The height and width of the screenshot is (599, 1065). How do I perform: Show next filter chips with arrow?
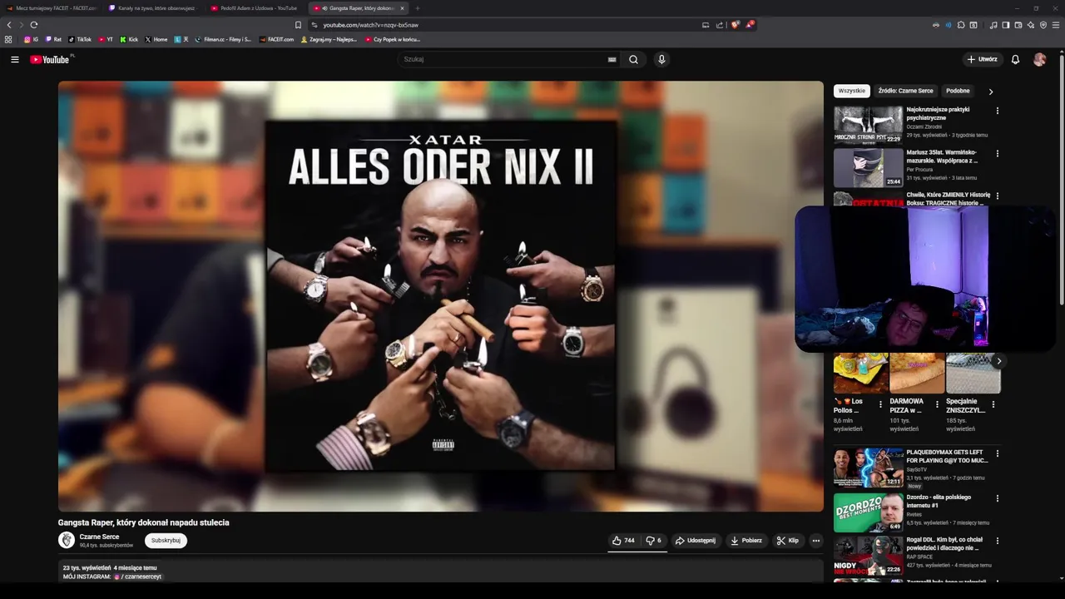click(x=990, y=92)
